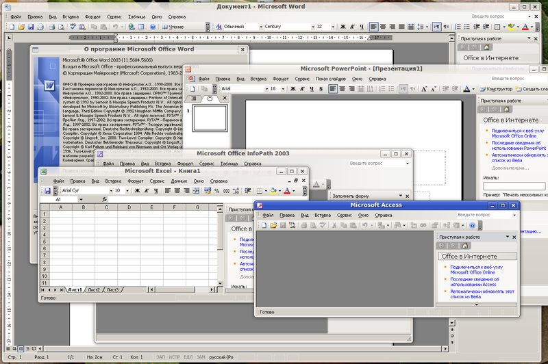Switch to the Лист2 sheet tab
This screenshot has height=364, width=548.
click(94, 290)
